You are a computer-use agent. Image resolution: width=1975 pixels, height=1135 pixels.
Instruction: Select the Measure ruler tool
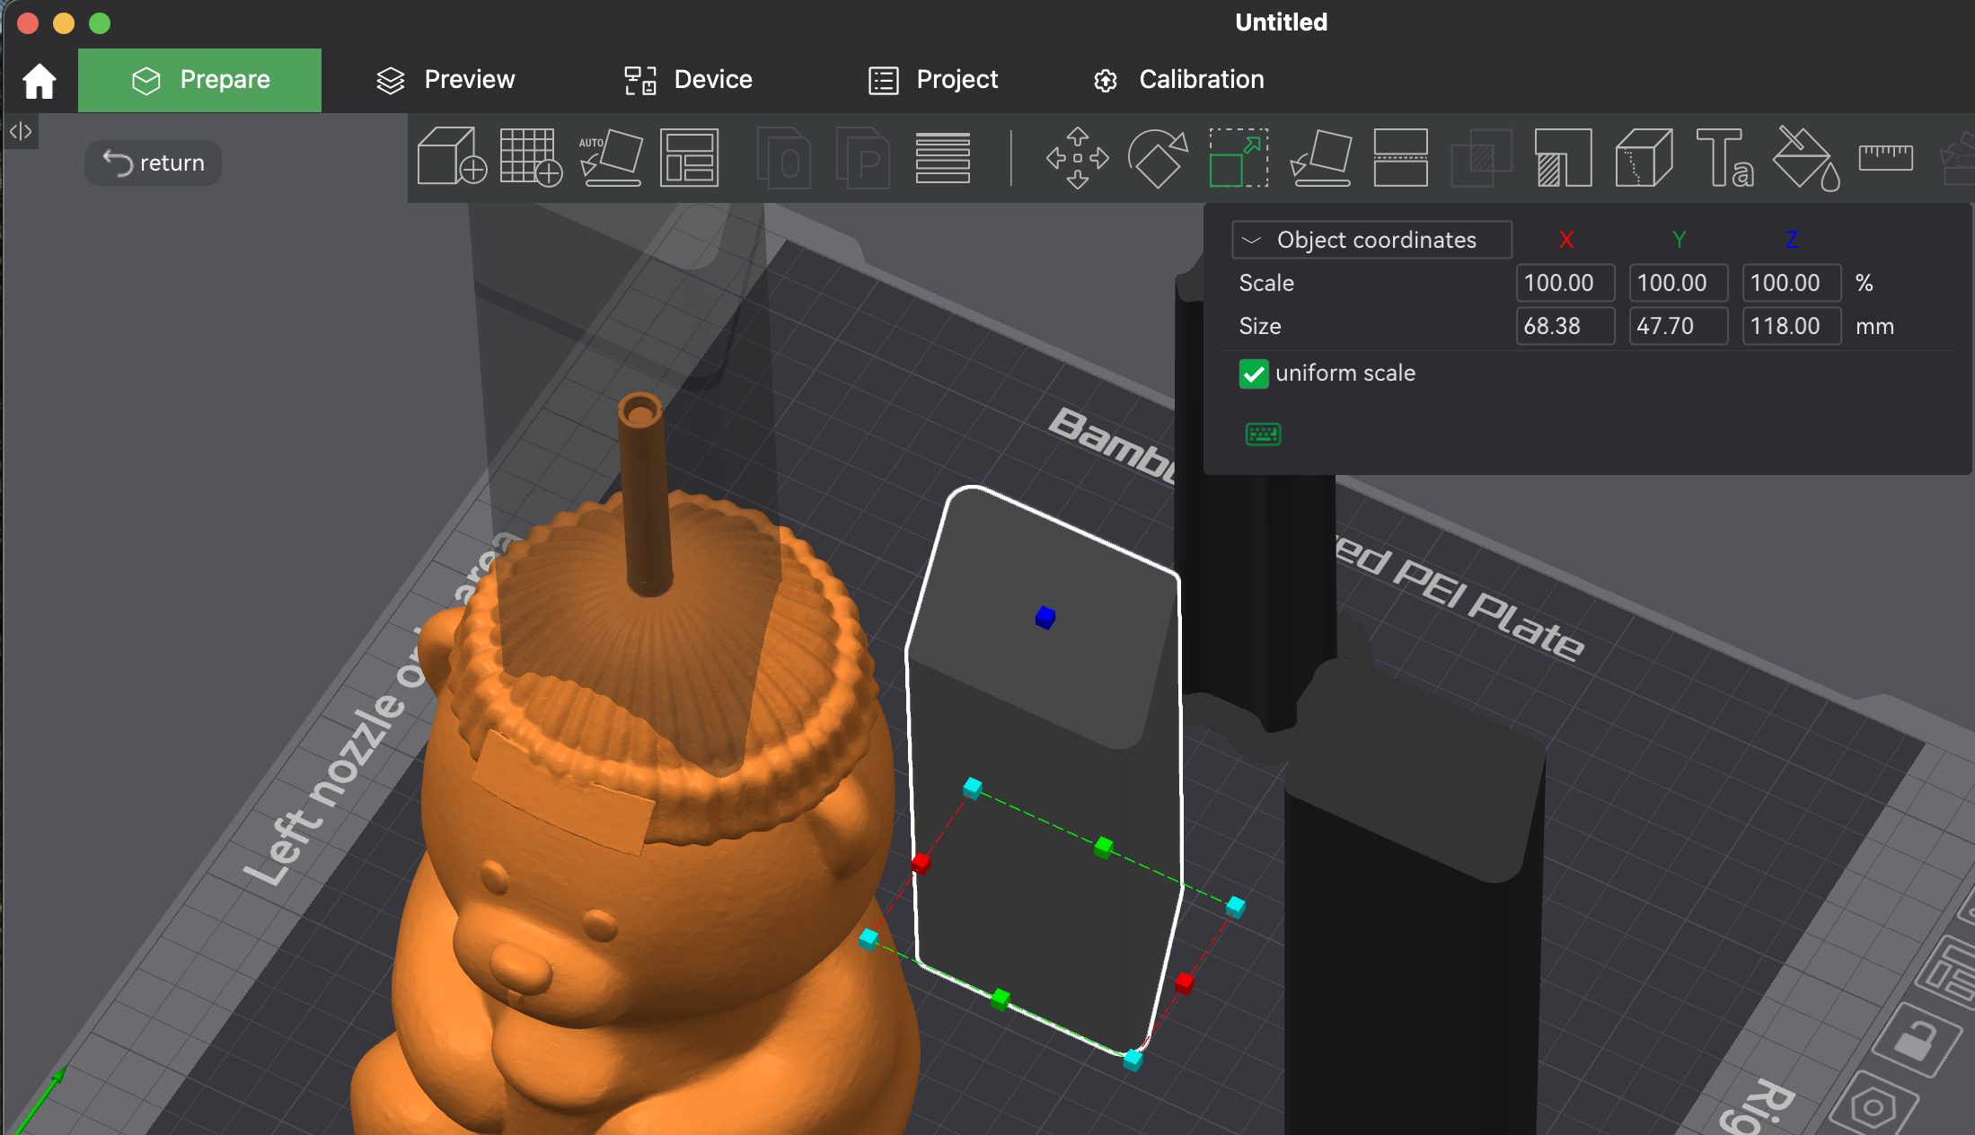click(1886, 157)
